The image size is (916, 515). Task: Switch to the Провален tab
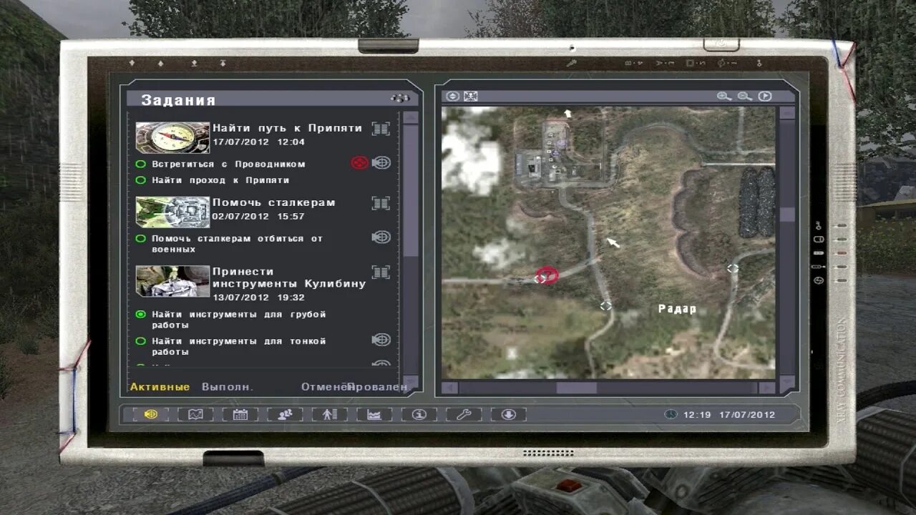tap(378, 387)
